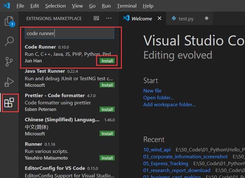The height and width of the screenshot is (178, 245).
Task: Open recent 03_corporate_information_screenshot
Action: pyautogui.click(x=185, y=157)
